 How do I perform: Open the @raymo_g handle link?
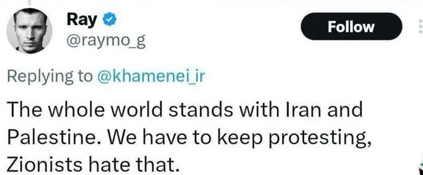pyautogui.click(x=100, y=42)
